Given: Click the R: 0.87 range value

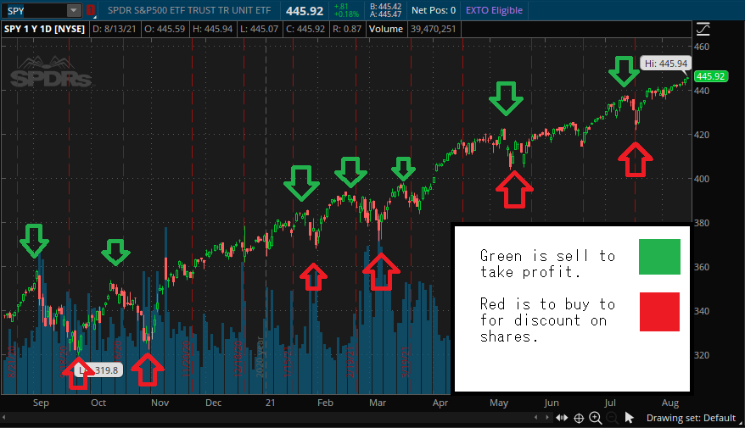Looking at the screenshot, I should tap(347, 29).
